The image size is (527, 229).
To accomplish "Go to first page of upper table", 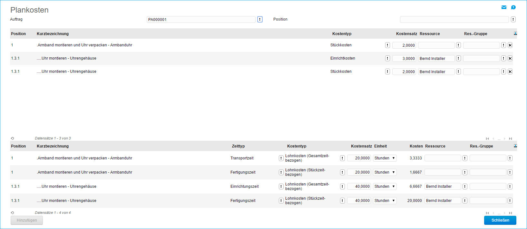I will click(487, 138).
